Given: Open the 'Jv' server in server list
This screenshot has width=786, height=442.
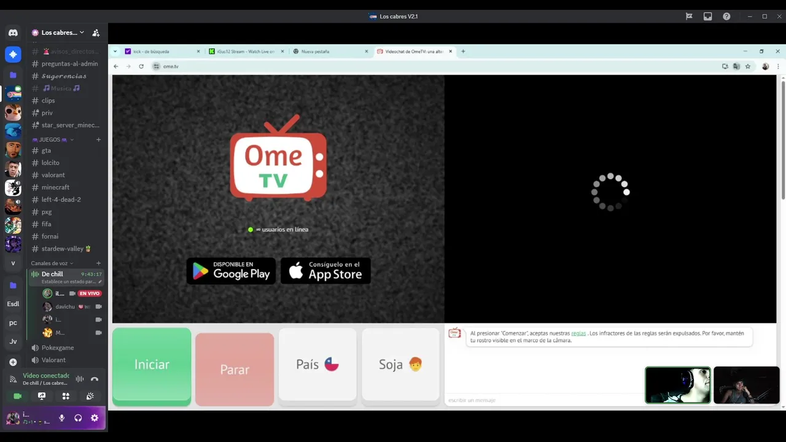Looking at the screenshot, I should 13,341.
